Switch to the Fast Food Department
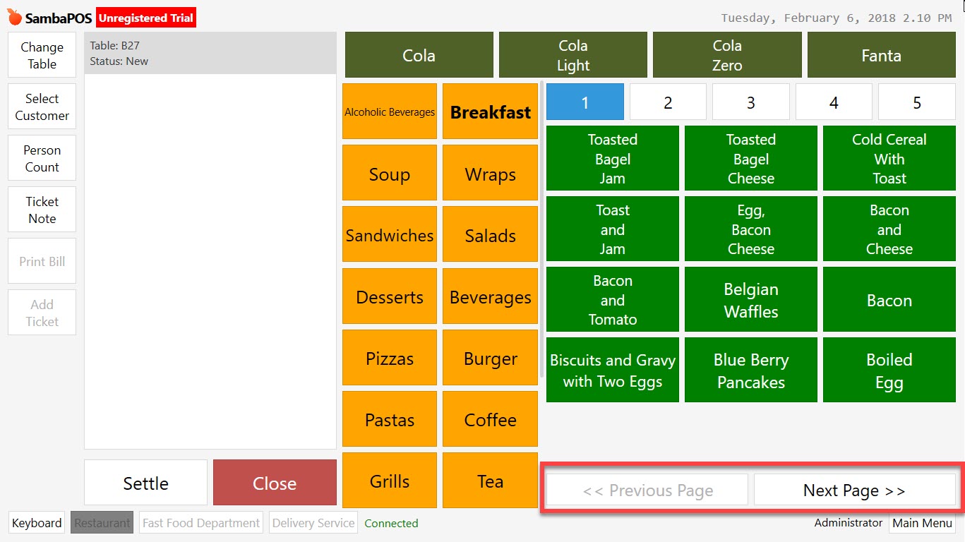Image resolution: width=965 pixels, height=542 pixels. [200, 523]
